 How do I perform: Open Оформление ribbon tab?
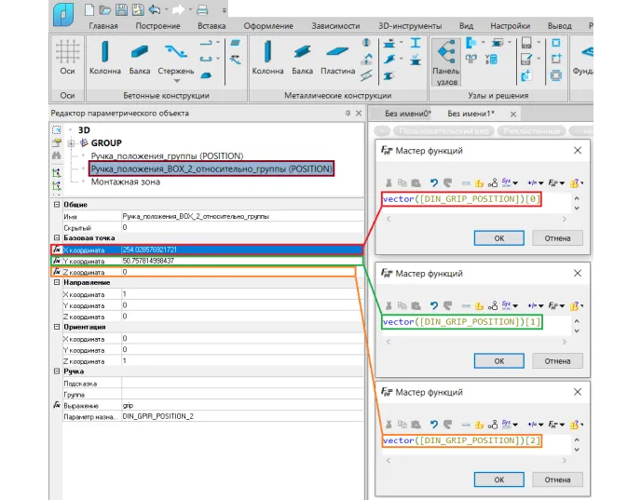[x=268, y=26]
